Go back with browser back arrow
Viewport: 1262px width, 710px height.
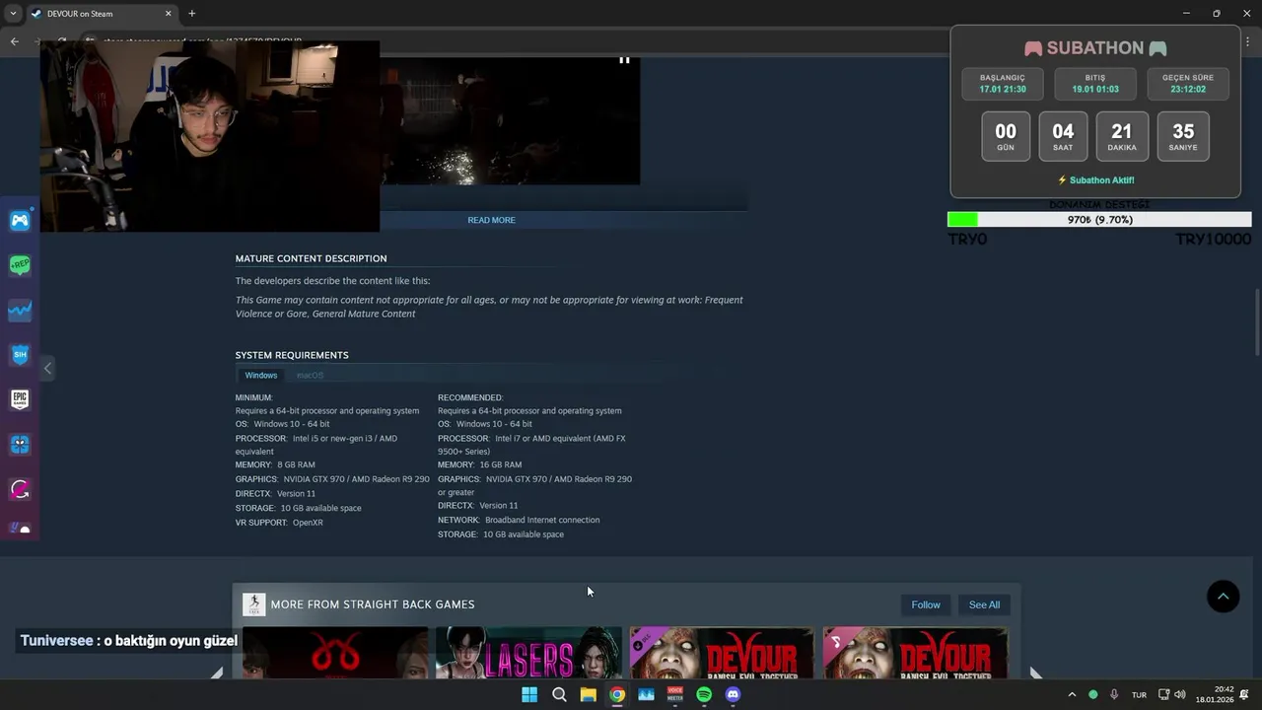click(x=14, y=41)
